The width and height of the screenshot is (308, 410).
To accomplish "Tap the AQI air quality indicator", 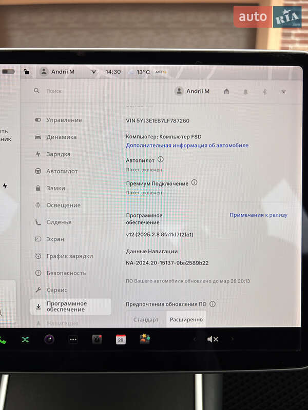I will tap(161, 72).
